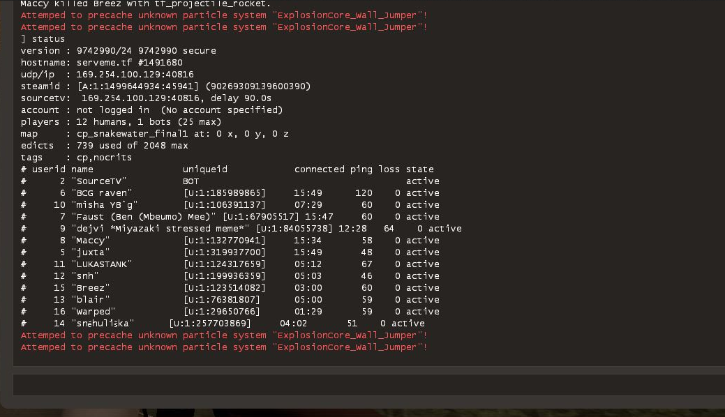This screenshot has height=417, width=725.
Task: Select the hostname serveme.tf #1491680 line
Action: [102, 63]
